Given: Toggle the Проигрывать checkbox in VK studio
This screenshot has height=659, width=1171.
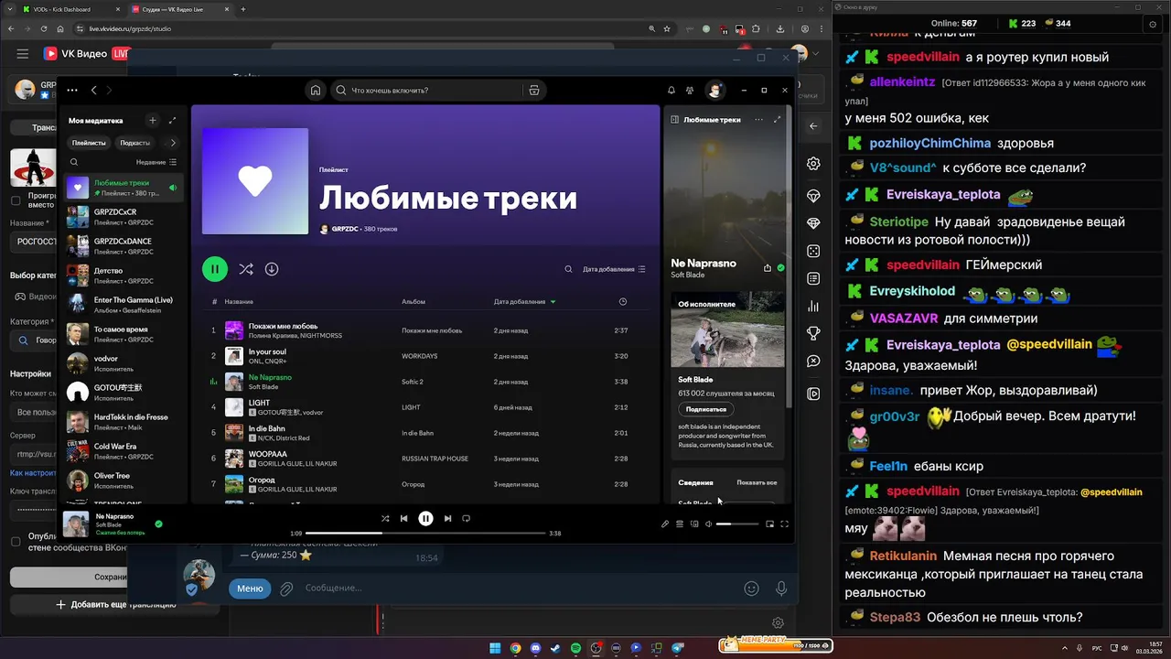Looking at the screenshot, I should click(x=16, y=200).
